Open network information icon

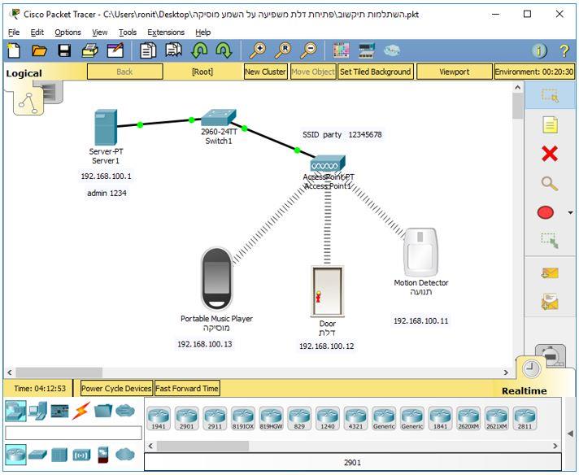coord(539,50)
